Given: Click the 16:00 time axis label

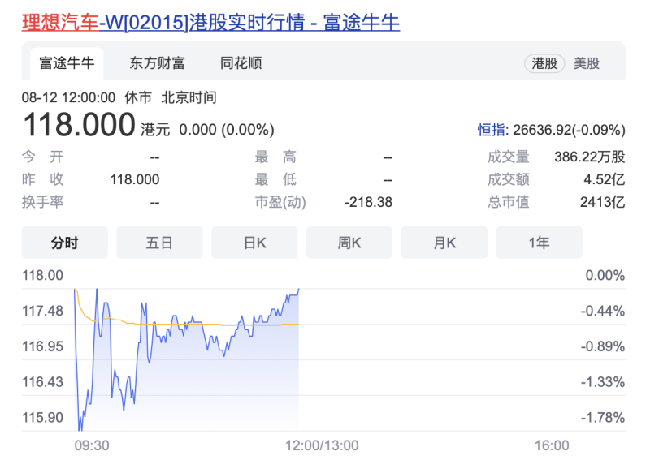Looking at the screenshot, I should [551, 445].
